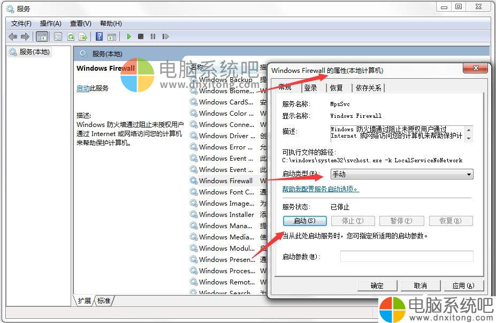The height and width of the screenshot is (323, 496).
Task: Open the 文件(F) menu
Action: 21,24
